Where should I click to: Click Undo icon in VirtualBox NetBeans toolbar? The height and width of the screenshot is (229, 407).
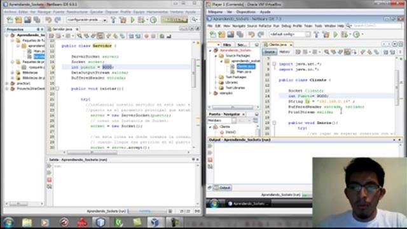[x=251, y=34]
